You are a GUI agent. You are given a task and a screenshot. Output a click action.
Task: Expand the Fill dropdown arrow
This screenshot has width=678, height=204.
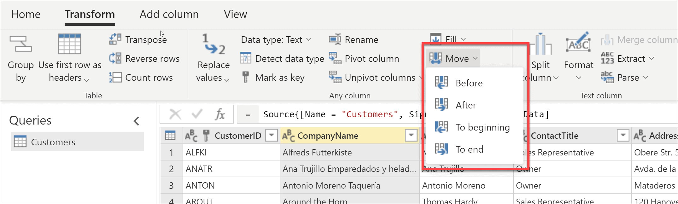[463, 39]
